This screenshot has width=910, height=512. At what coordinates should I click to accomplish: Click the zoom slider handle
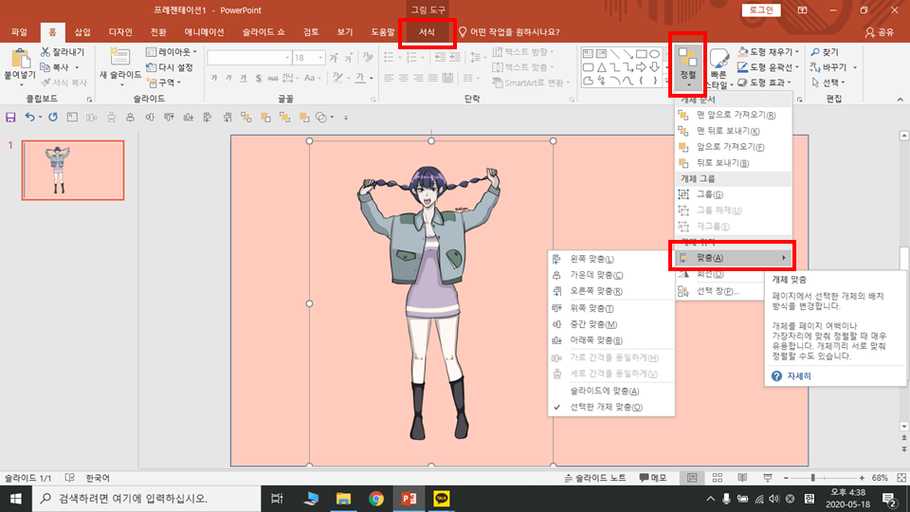pos(813,478)
